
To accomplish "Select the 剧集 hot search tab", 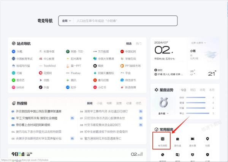I will coord(119,103).
